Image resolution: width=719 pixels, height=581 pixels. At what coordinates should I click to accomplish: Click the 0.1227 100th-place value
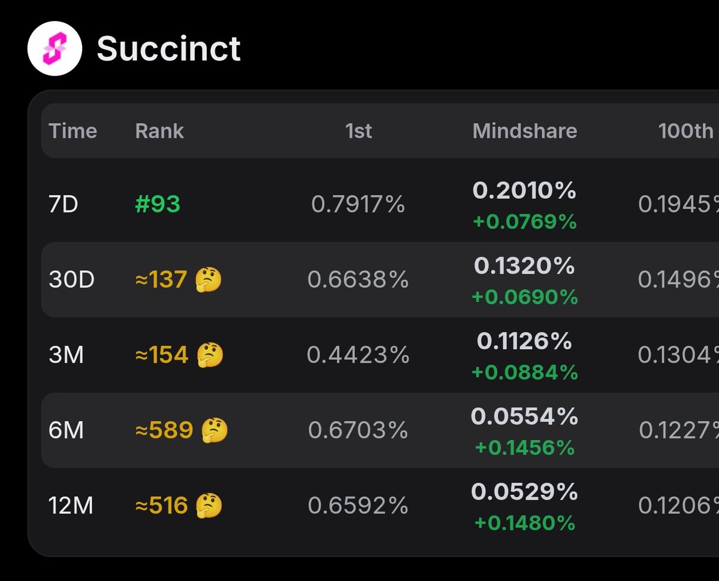pyautogui.click(x=679, y=430)
